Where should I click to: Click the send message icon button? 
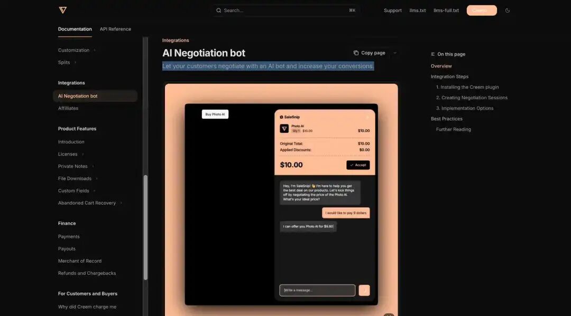click(364, 290)
